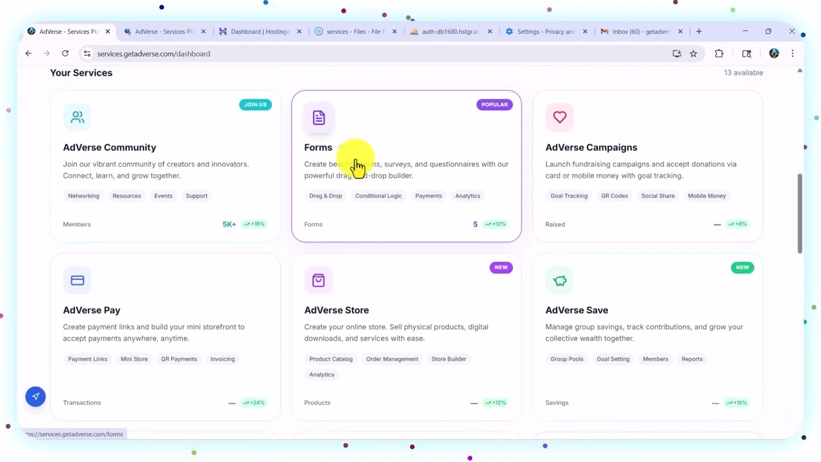This screenshot has width=821, height=462.
Task: Open the AdVerse Save card title
Action: 577,311
